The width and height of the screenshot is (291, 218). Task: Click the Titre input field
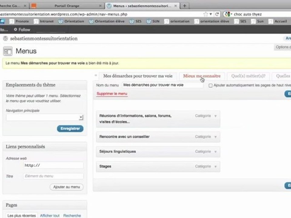click(53, 176)
